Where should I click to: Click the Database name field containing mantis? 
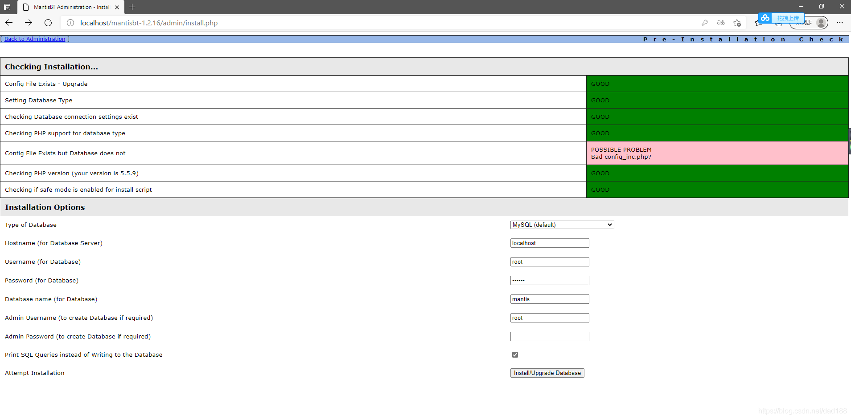(550, 299)
